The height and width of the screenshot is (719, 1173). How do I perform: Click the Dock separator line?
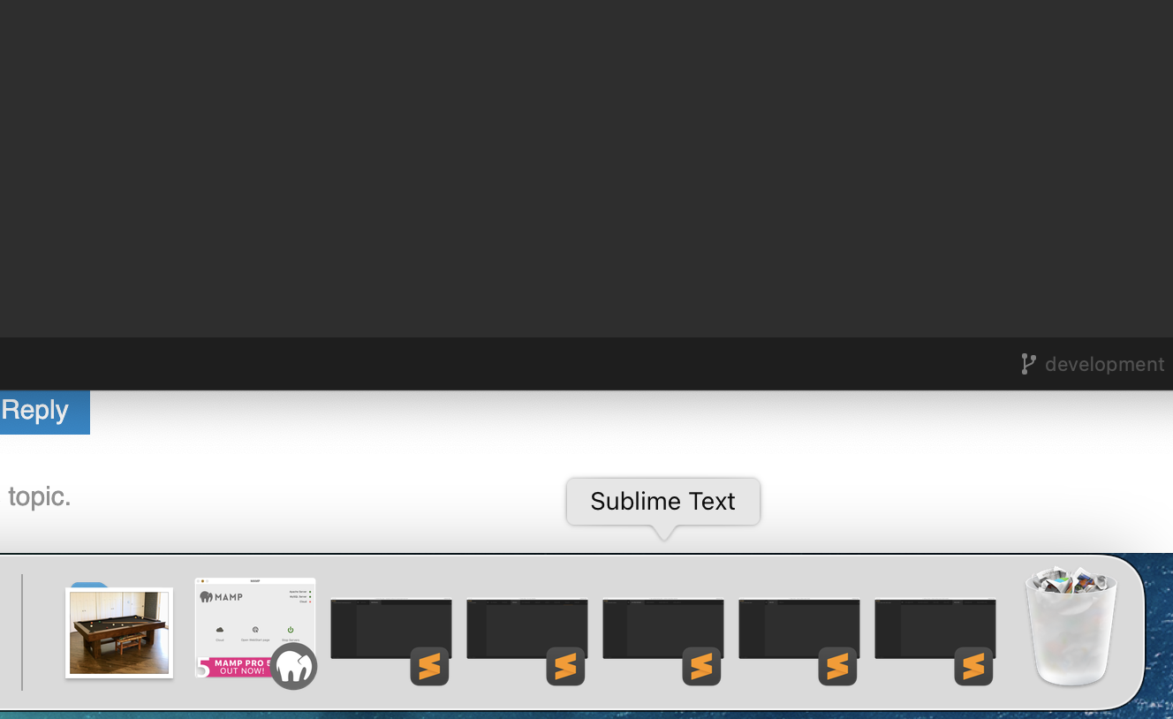(22, 632)
